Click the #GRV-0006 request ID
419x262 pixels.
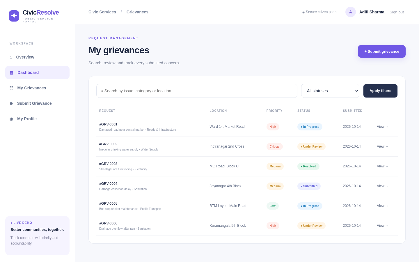108,223
